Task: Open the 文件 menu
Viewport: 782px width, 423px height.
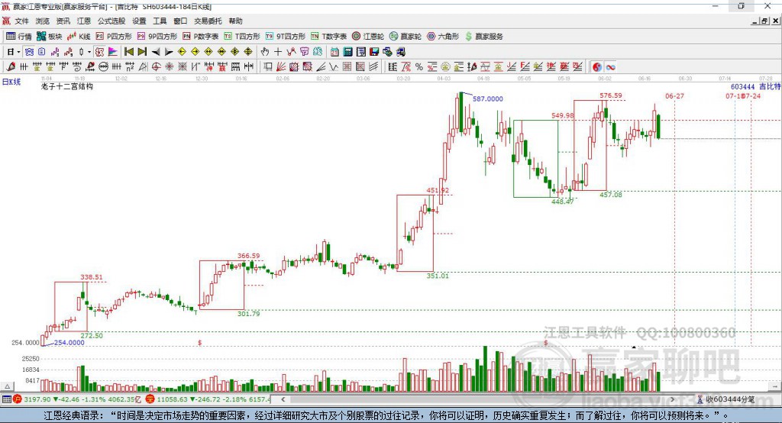Action: (x=22, y=21)
